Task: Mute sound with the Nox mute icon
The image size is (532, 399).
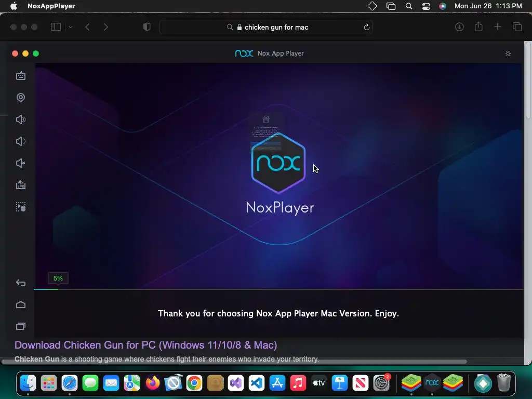Action: tap(21, 163)
